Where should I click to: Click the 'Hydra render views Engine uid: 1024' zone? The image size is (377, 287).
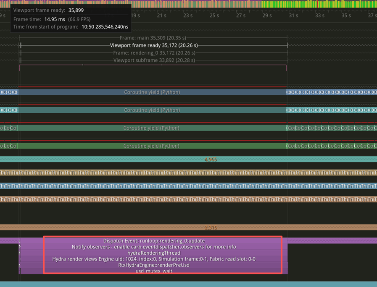click(x=154, y=259)
